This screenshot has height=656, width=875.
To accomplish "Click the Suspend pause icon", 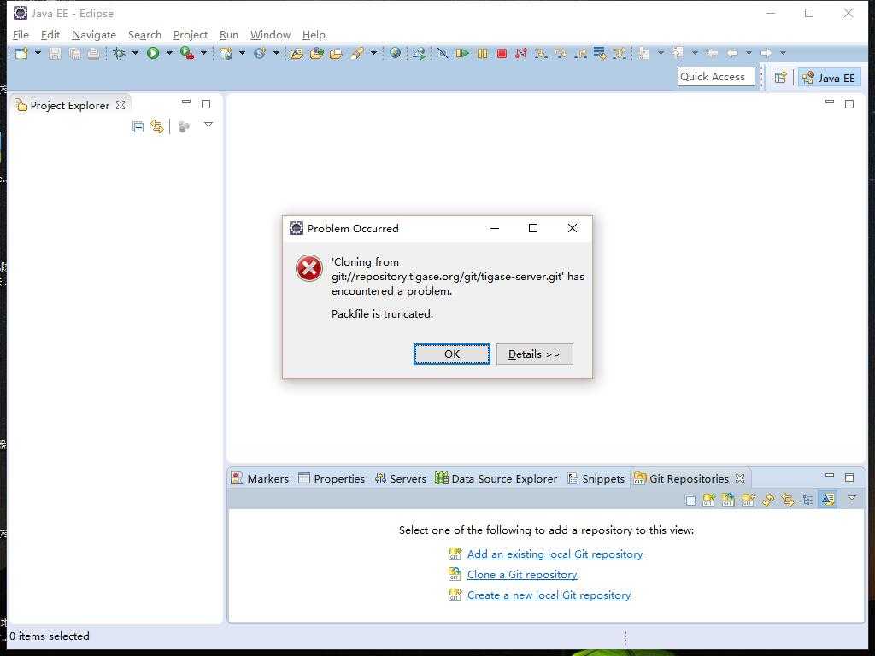I will tap(482, 53).
